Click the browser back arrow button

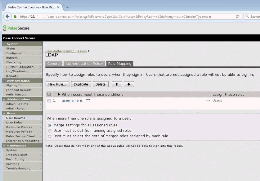[x=7, y=17]
